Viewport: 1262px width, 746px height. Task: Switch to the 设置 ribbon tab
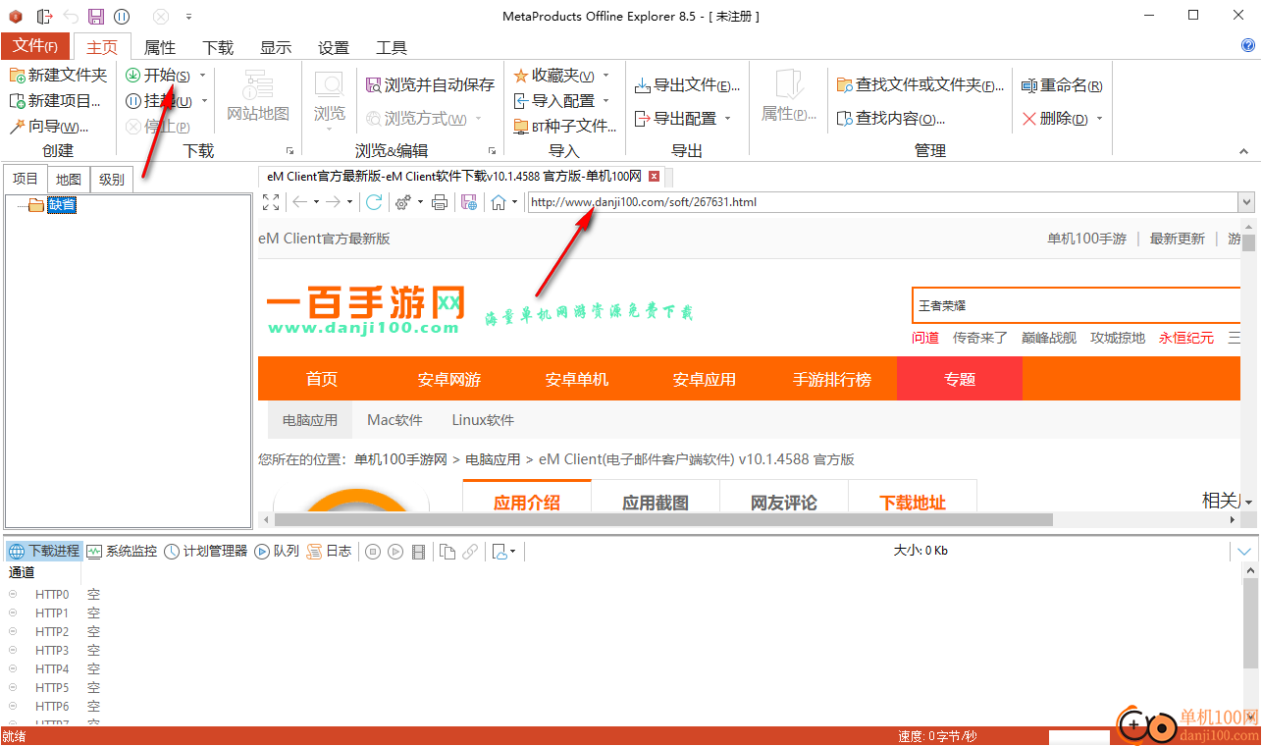click(x=334, y=47)
